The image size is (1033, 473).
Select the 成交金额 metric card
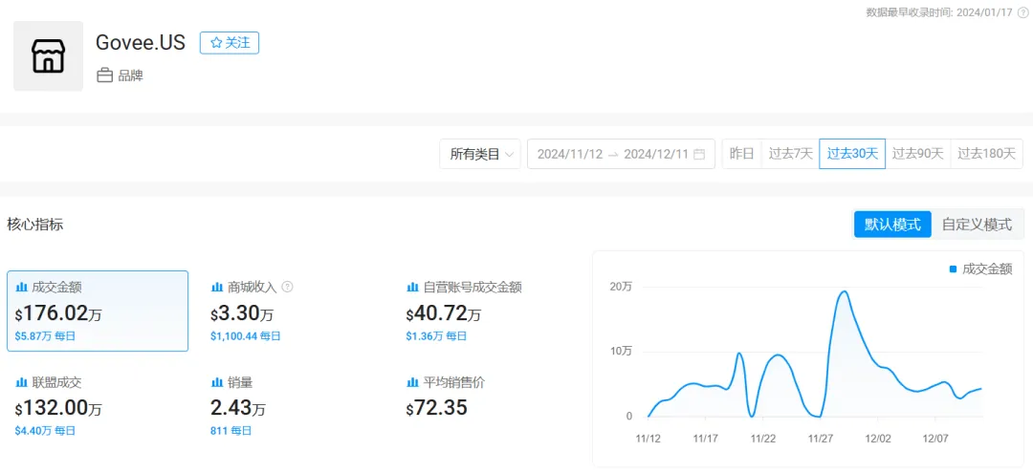pyautogui.click(x=98, y=312)
